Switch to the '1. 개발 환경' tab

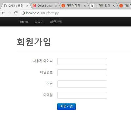103,6
